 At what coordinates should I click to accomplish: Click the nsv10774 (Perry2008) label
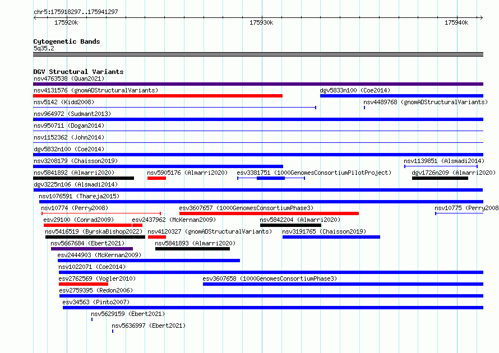point(75,208)
